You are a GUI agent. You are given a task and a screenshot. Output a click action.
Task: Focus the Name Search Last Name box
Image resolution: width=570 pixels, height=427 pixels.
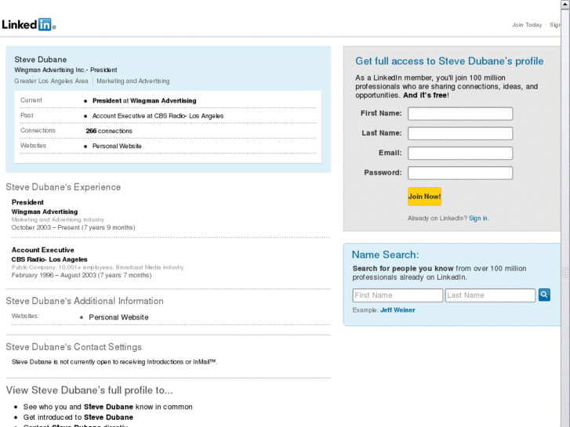pos(490,295)
